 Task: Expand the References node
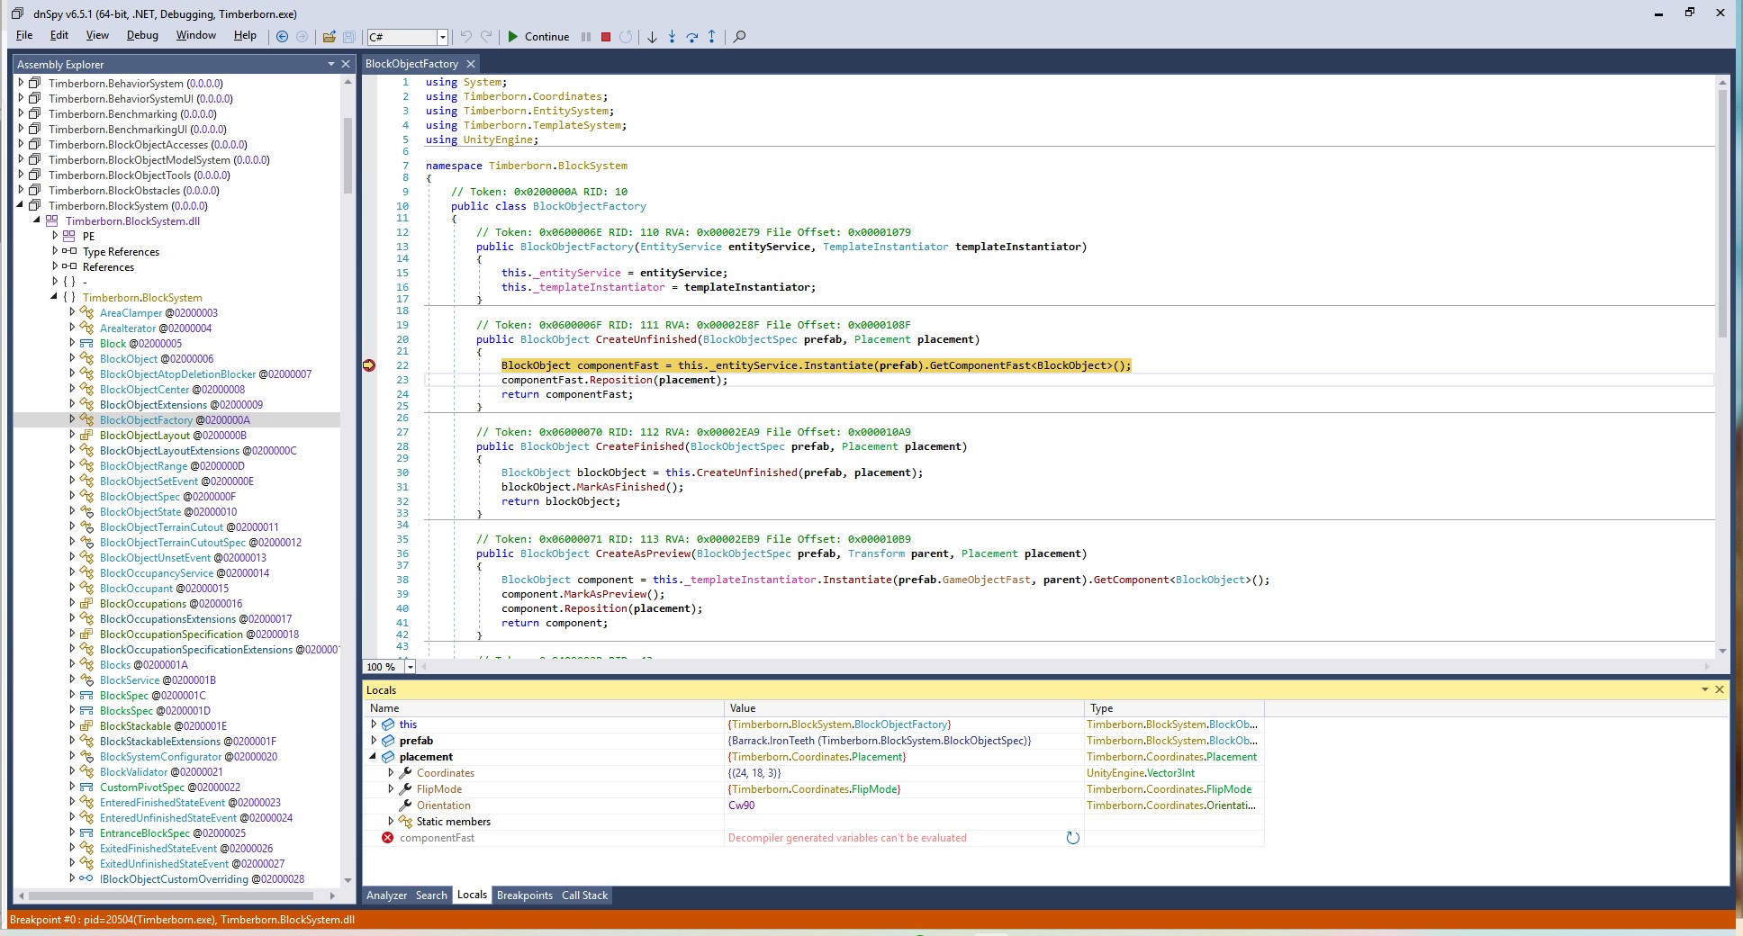coord(55,266)
